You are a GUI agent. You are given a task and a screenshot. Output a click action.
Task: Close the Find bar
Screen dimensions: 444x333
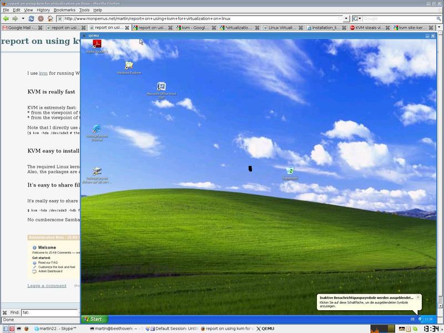point(4,312)
